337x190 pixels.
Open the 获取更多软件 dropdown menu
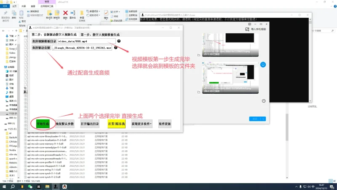142,124
